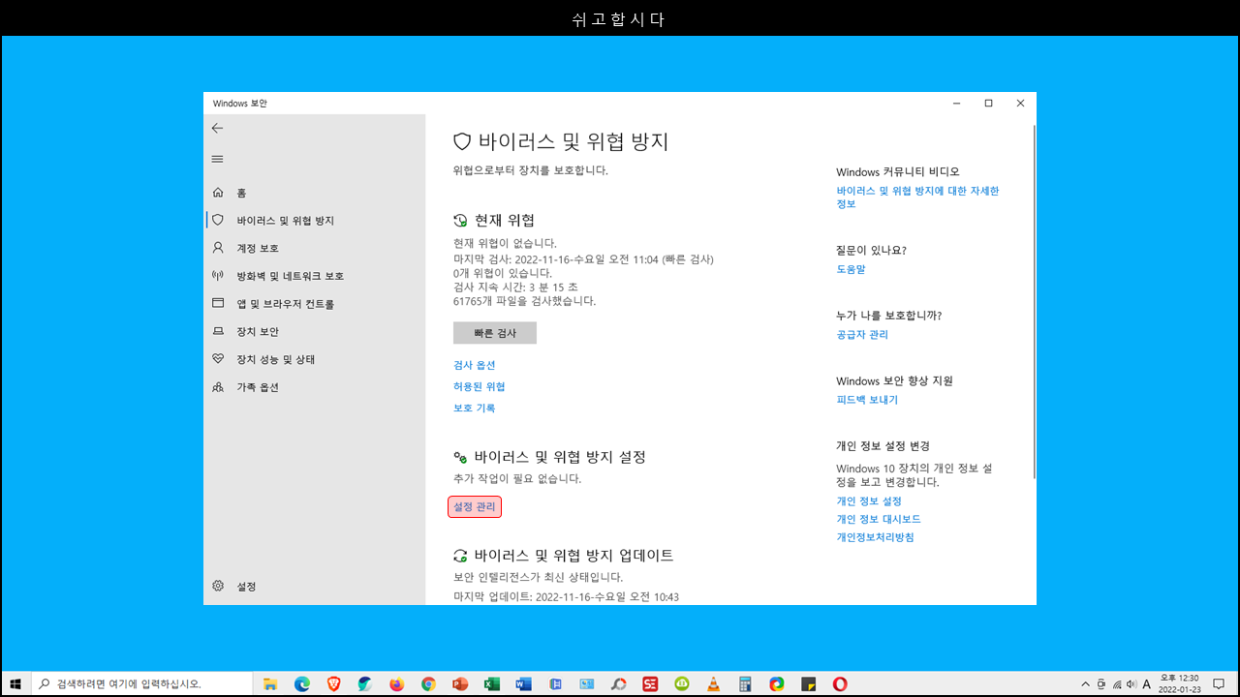1240x697 pixels.
Task: Open Word from the taskbar
Action: click(524, 683)
